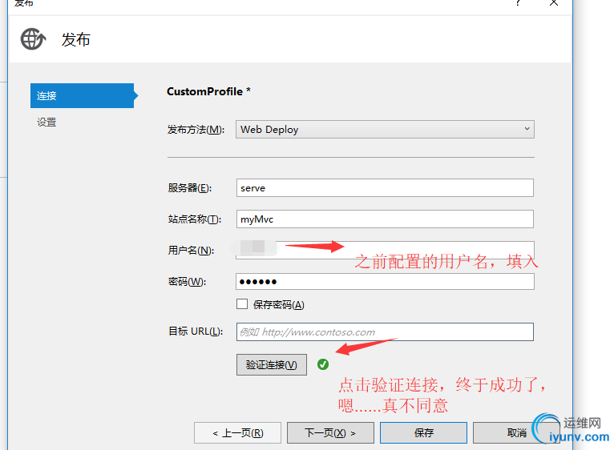Click the 用户名(N): label
This screenshot has height=450, width=614.
click(191, 250)
